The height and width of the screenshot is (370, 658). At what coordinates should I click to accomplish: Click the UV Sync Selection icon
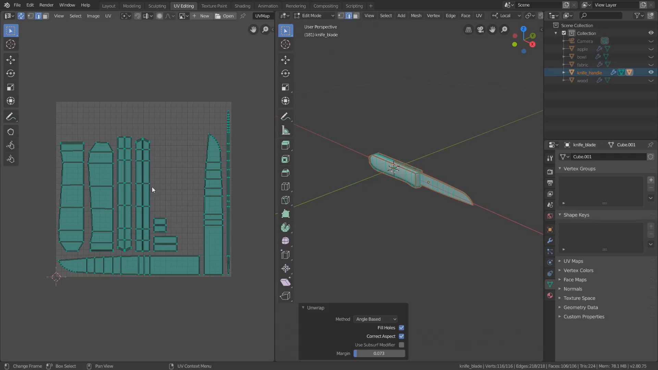pyautogui.click(x=20, y=16)
